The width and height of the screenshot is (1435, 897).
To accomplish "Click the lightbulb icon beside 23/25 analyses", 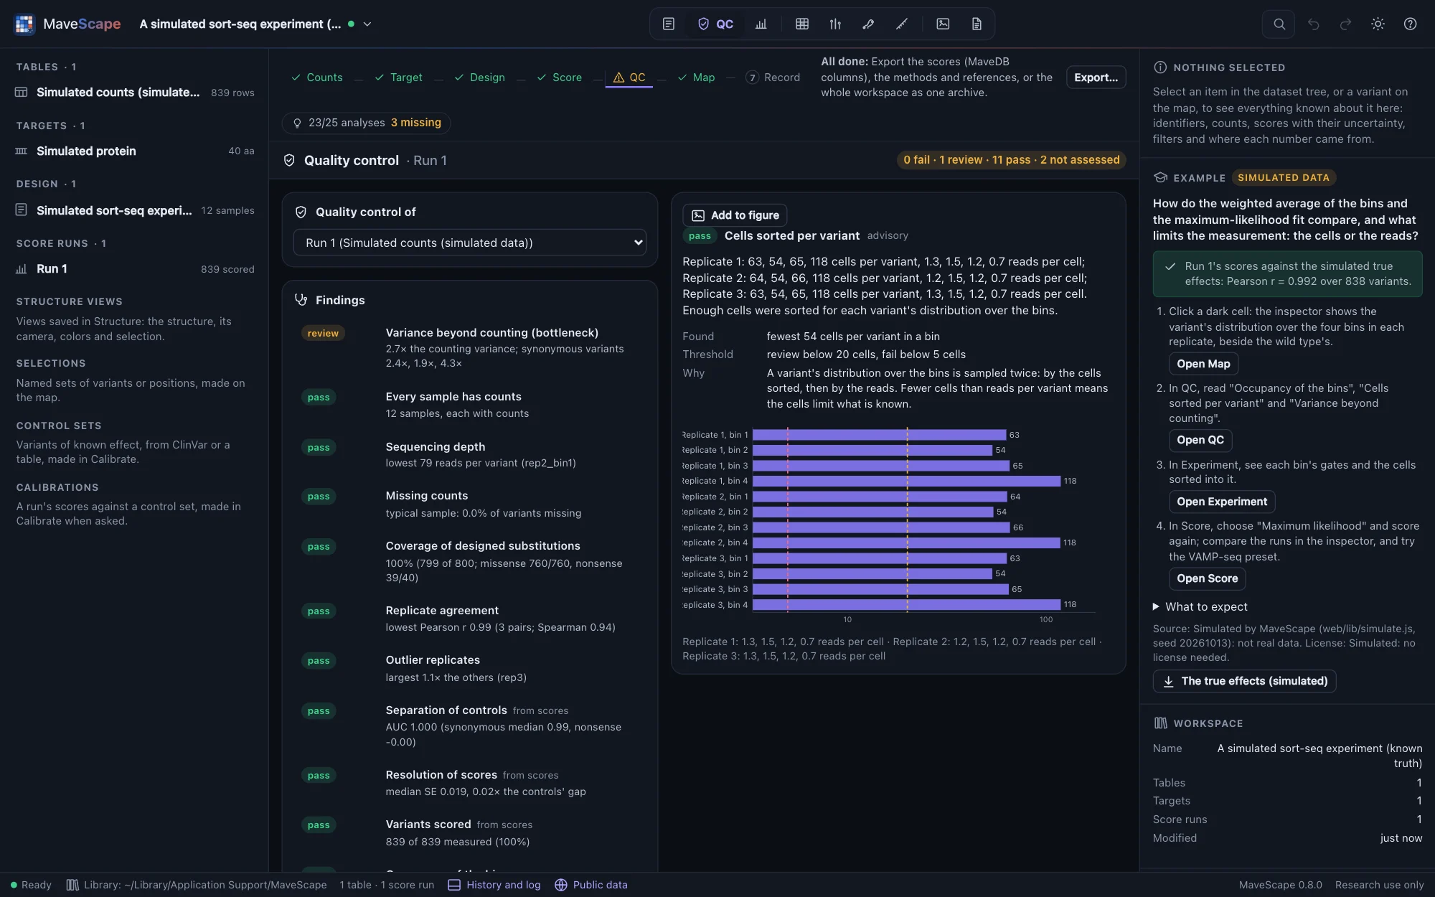I will pos(297,123).
